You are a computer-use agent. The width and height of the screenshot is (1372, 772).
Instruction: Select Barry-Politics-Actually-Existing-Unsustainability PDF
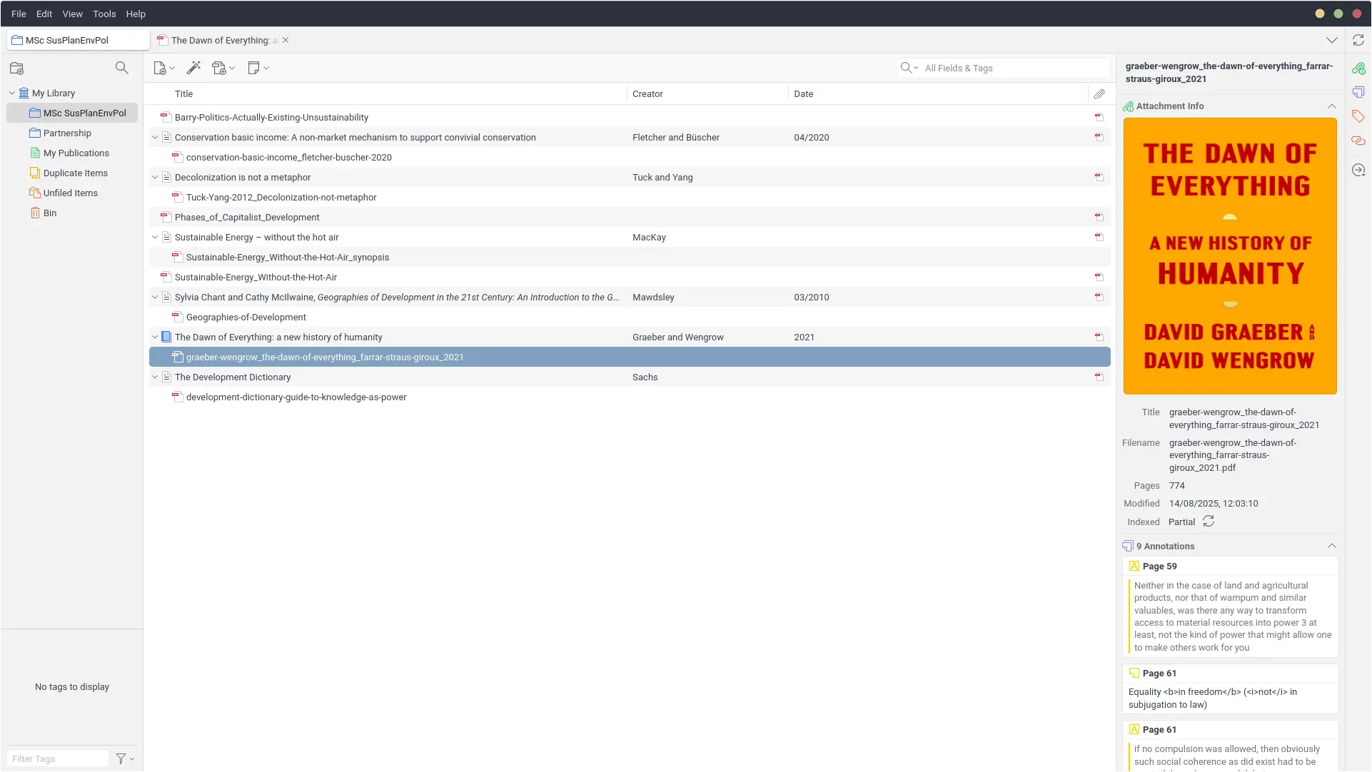pos(630,117)
